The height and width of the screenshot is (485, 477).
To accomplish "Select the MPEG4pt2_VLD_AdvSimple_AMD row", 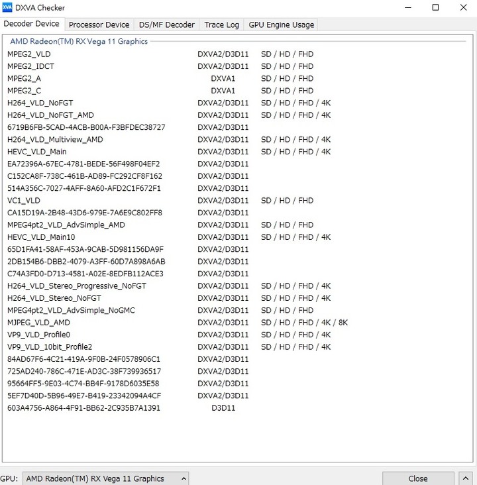I will tap(160, 225).
